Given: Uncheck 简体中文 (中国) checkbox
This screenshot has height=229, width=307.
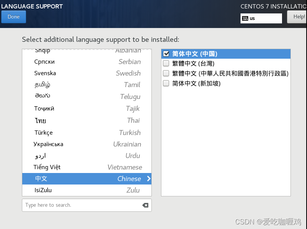Looking at the screenshot, I should click(x=166, y=54).
